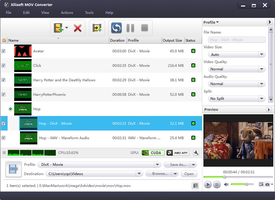
Task: Collapse the Hop group green minus icon
Action: click(11, 109)
